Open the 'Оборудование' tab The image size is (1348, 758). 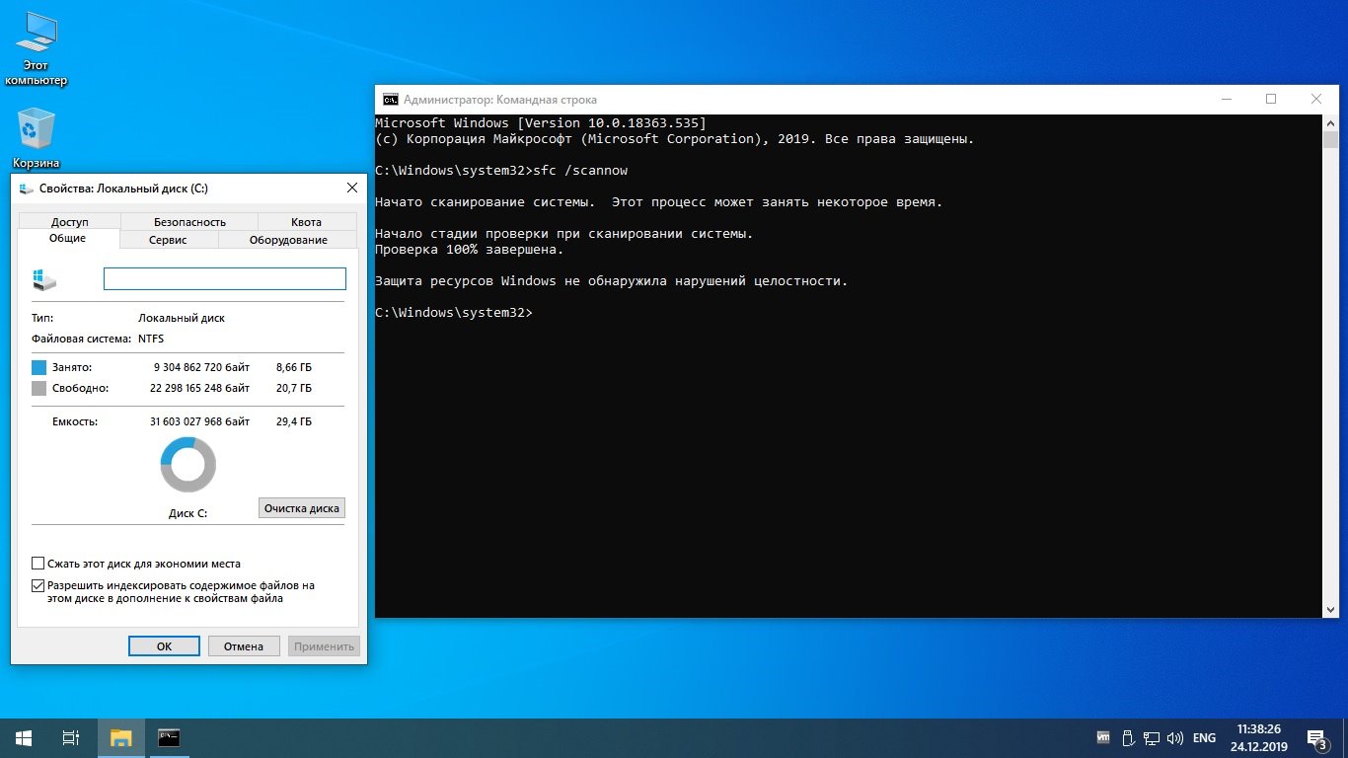[x=288, y=240]
